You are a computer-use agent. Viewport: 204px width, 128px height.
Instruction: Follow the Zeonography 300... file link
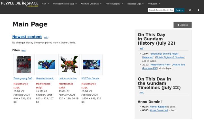(24, 79)
